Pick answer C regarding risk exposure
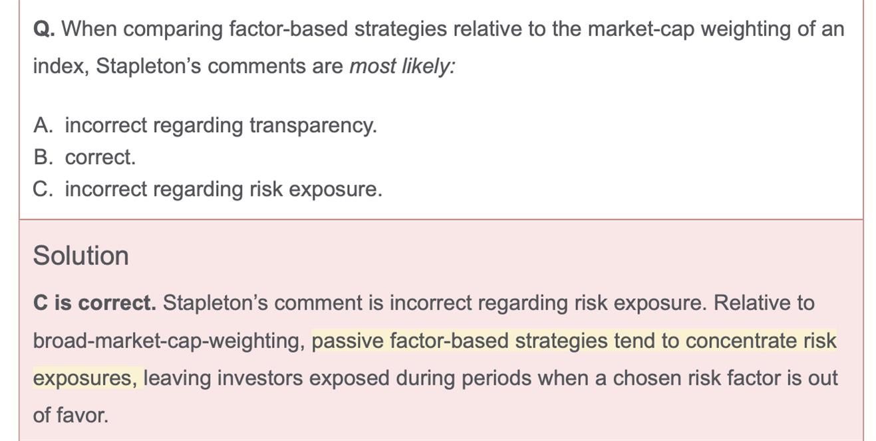Screen dimensions: 876x441 click(223, 189)
